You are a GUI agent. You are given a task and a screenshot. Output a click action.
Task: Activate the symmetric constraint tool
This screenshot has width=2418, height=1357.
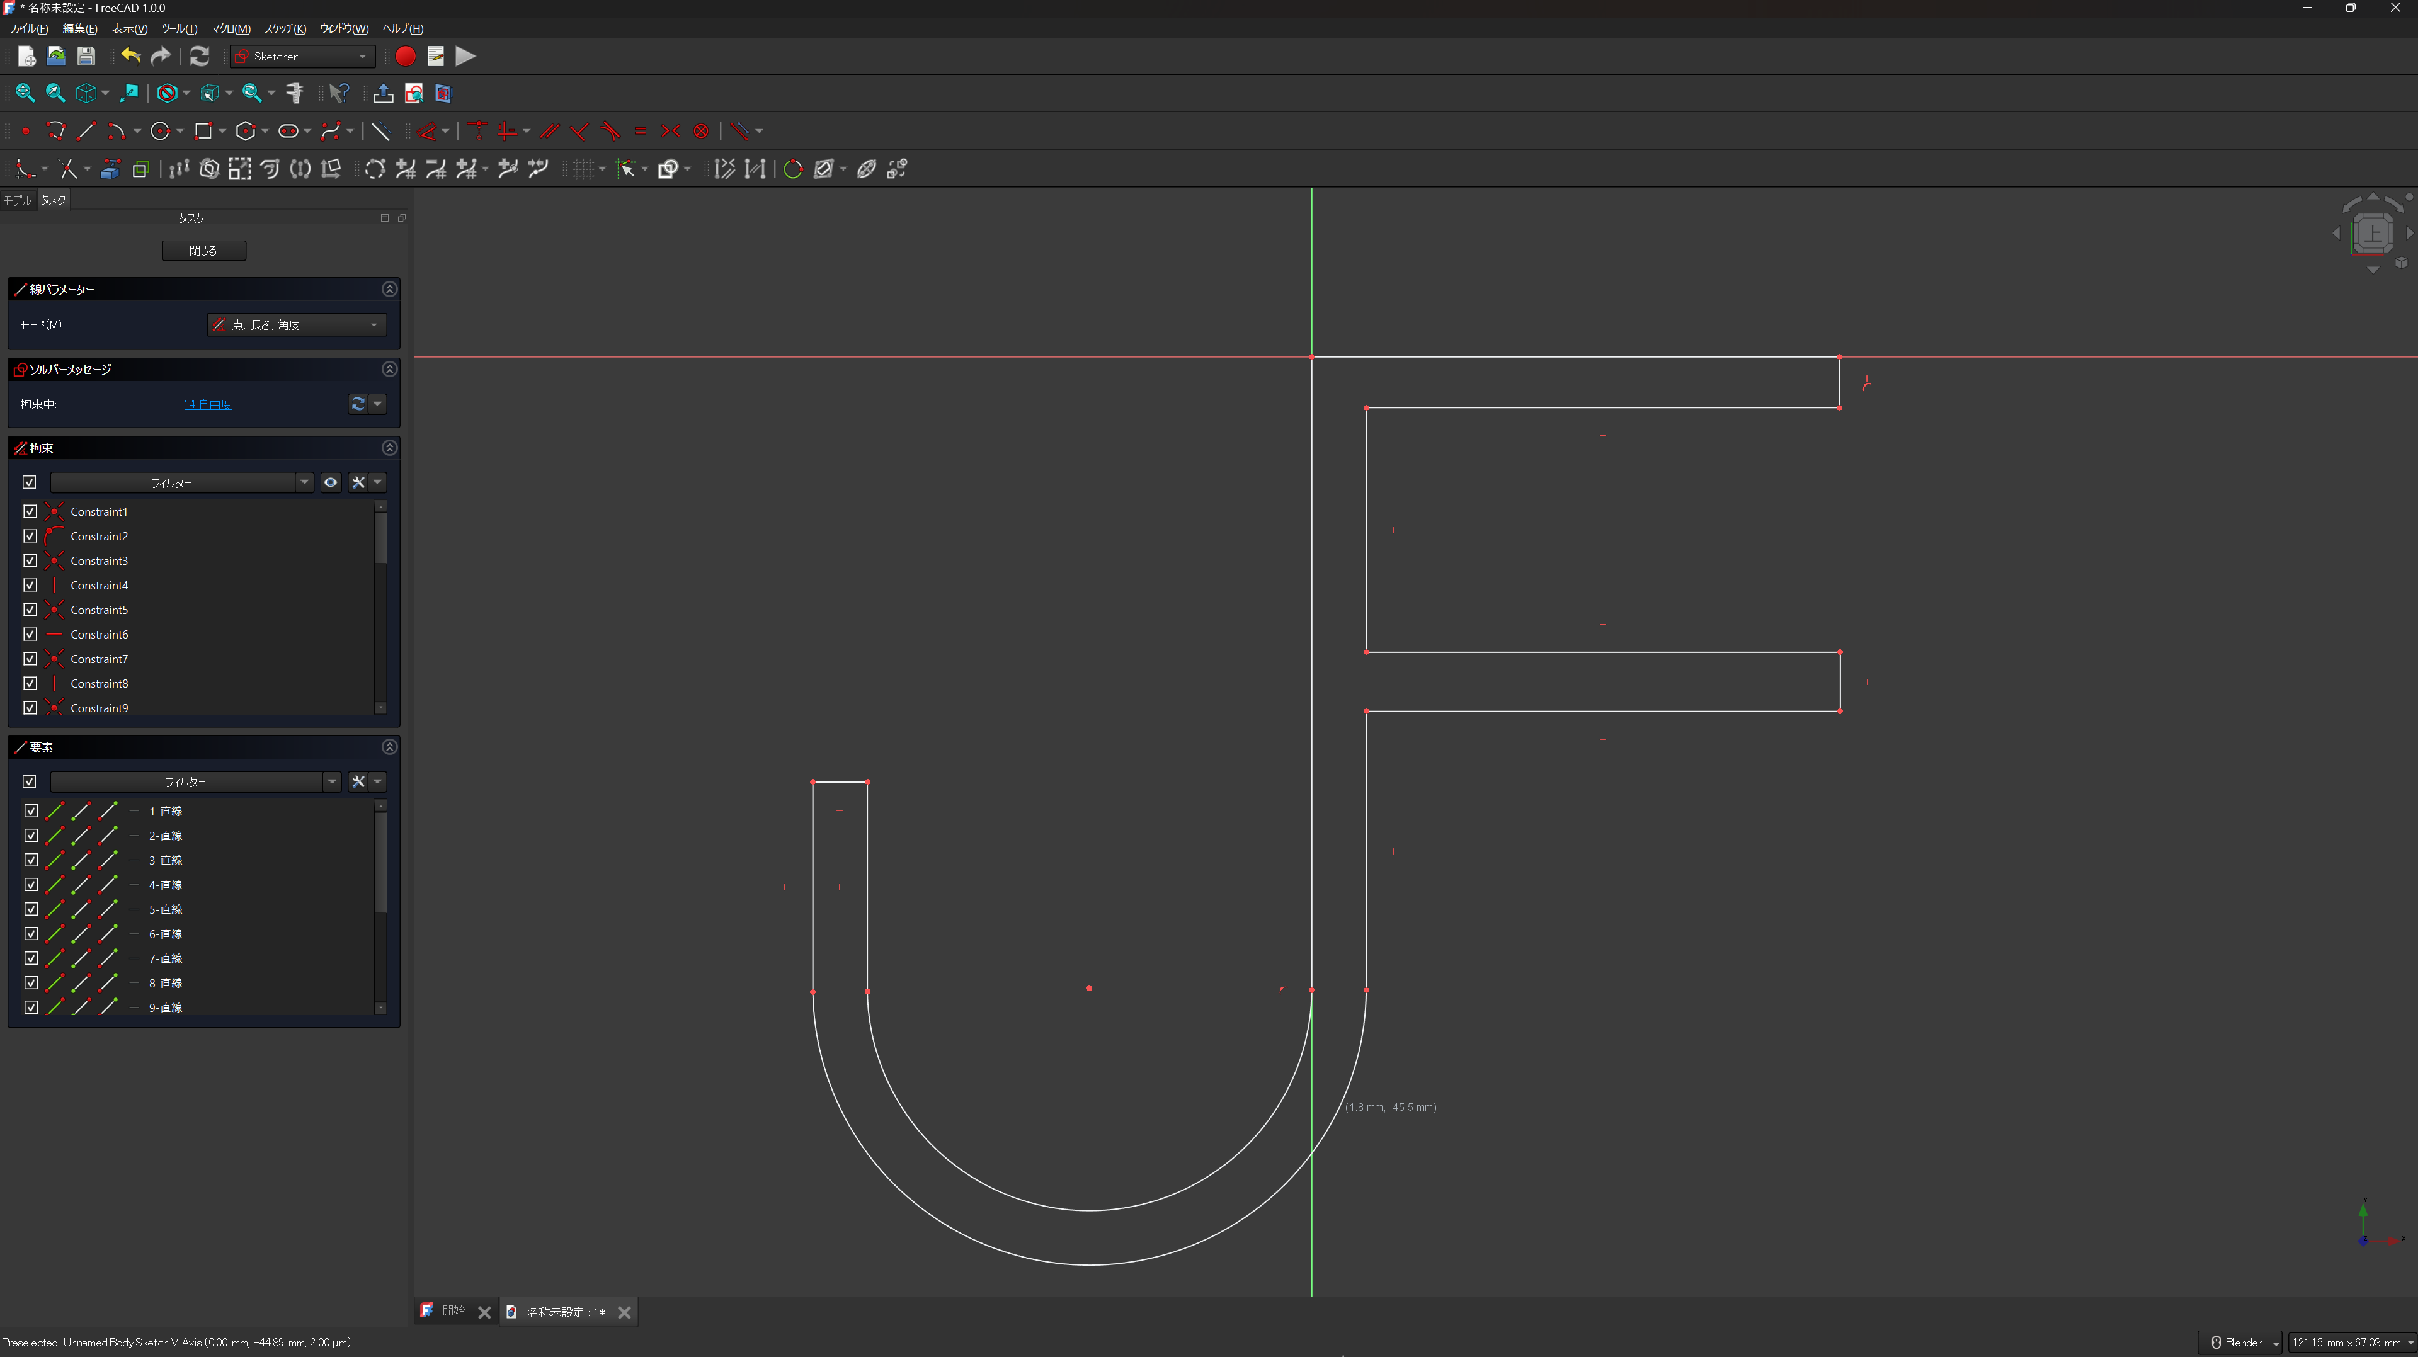click(x=670, y=132)
